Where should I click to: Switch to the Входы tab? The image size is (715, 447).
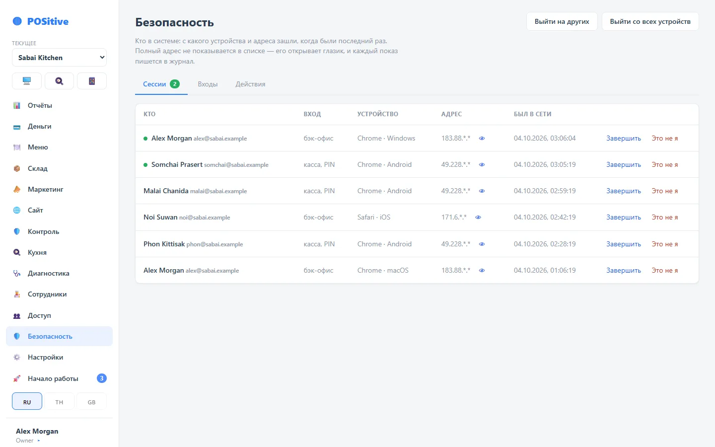pyautogui.click(x=208, y=84)
